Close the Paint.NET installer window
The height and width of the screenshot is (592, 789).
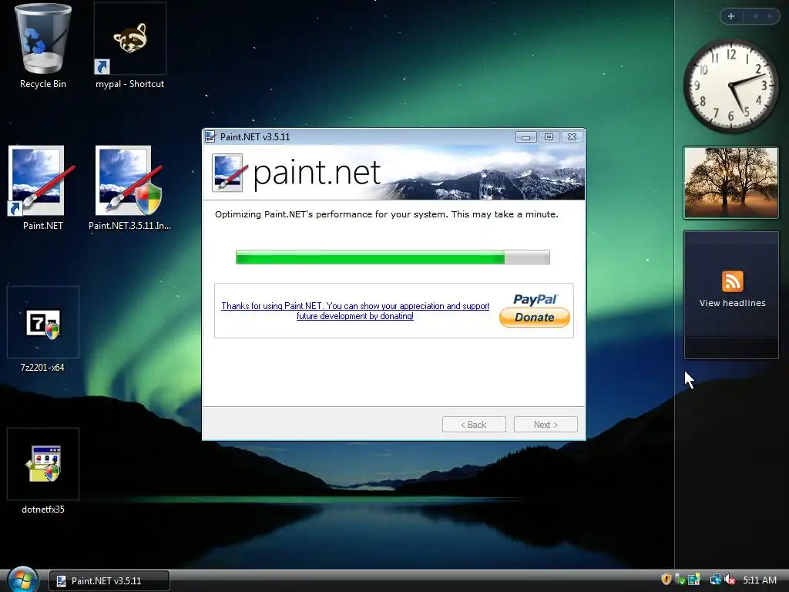(572, 137)
